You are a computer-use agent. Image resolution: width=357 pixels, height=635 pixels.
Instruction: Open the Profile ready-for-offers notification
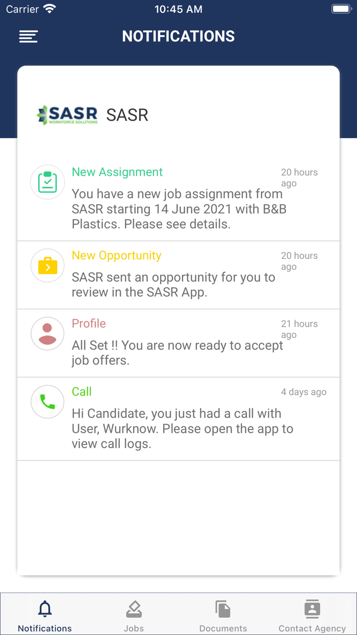click(x=178, y=342)
